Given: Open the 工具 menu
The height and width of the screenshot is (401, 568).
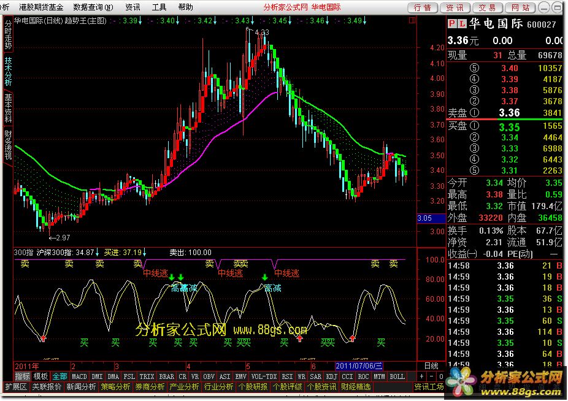Looking at the screenshot, I should 159,7.
